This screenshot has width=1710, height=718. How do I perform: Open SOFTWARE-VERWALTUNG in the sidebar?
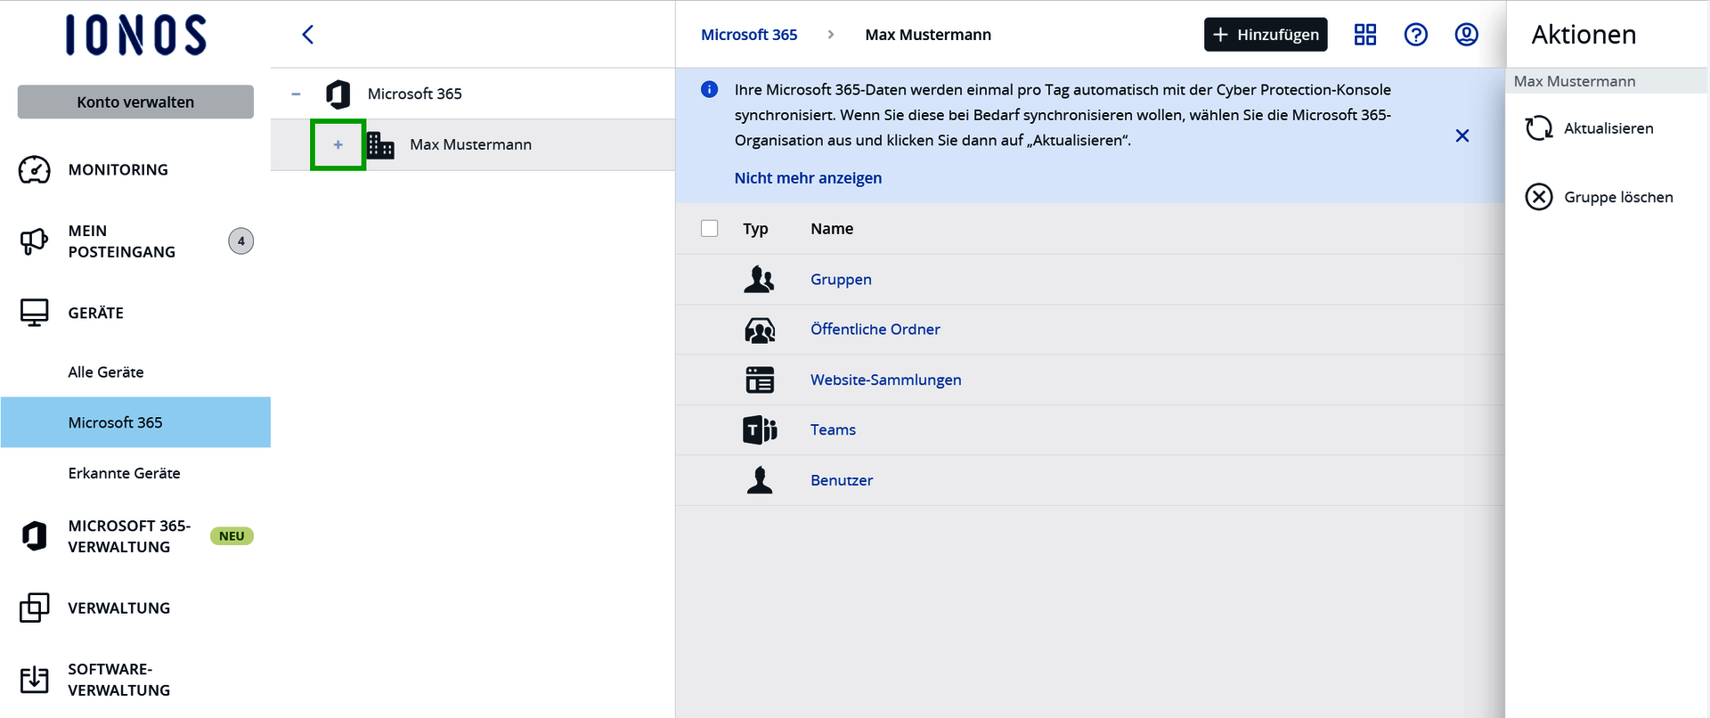point(119,680)
